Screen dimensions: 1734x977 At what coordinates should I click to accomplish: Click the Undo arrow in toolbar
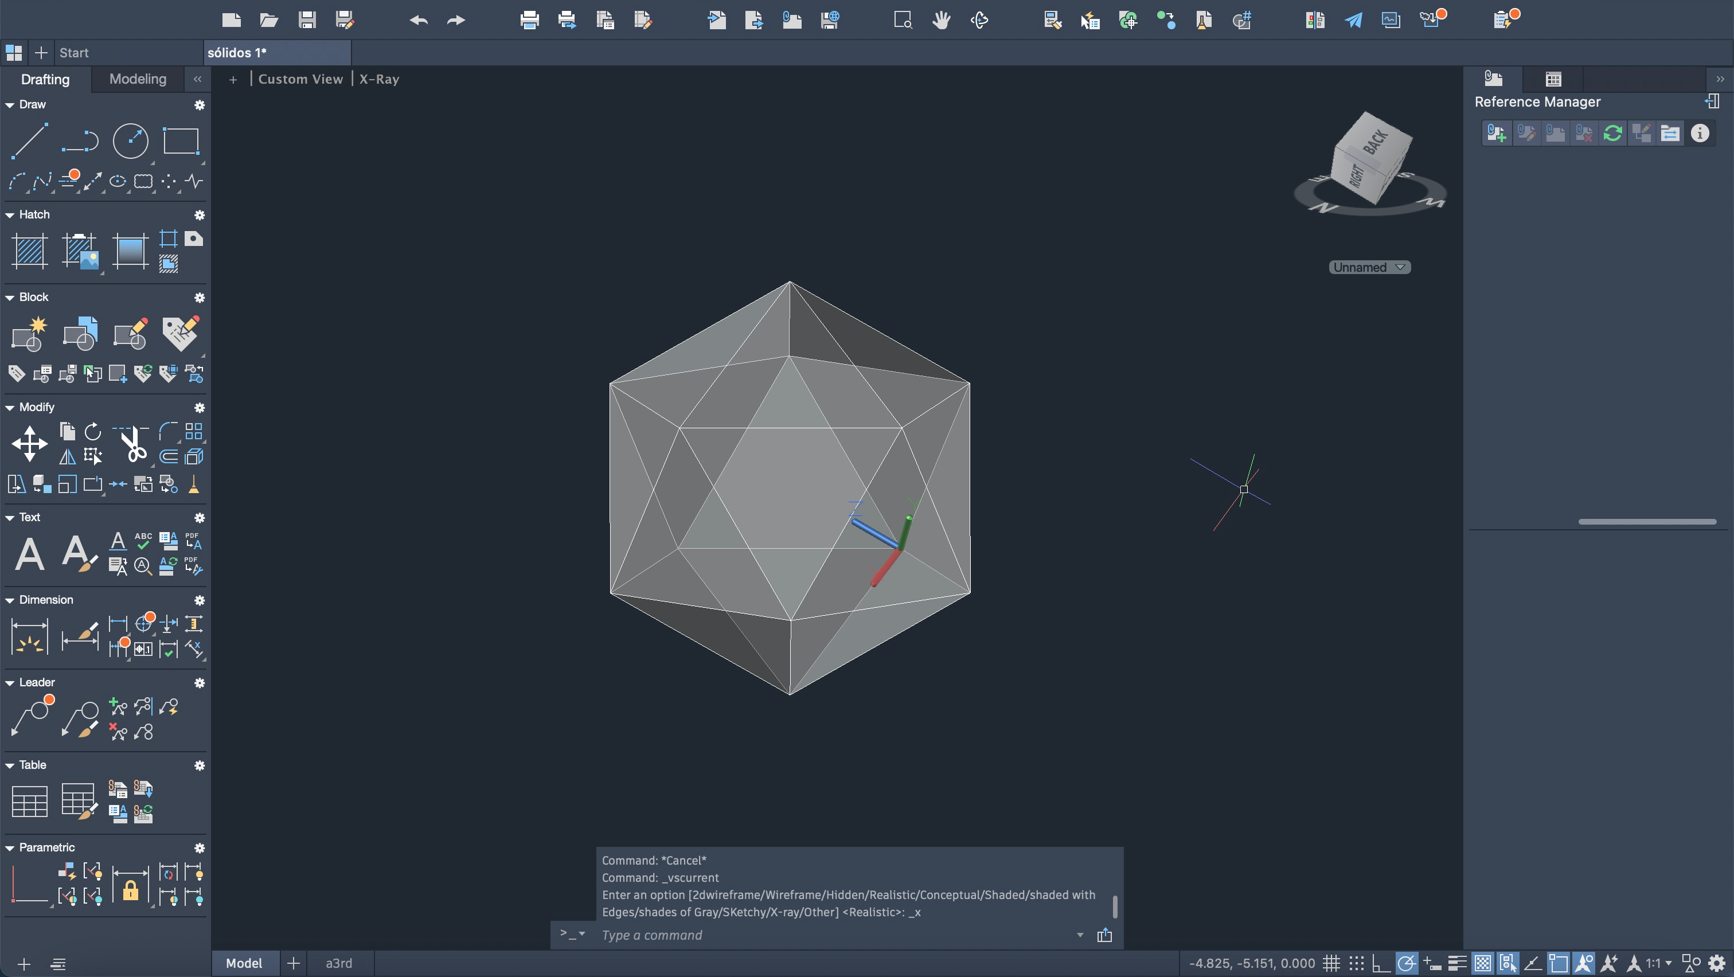click(x=418, y=20)
